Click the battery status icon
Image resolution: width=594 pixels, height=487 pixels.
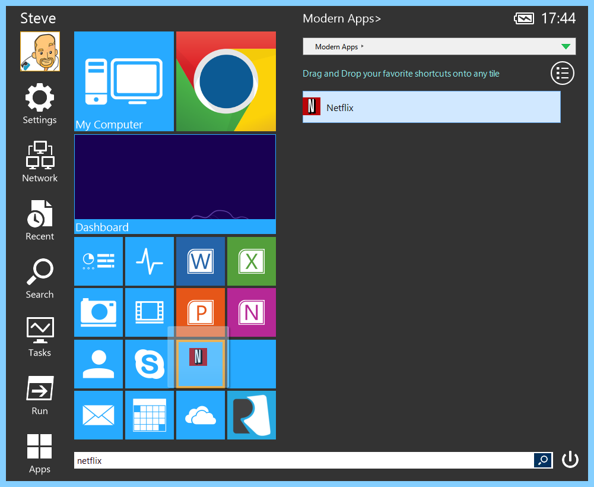[524, 18]
